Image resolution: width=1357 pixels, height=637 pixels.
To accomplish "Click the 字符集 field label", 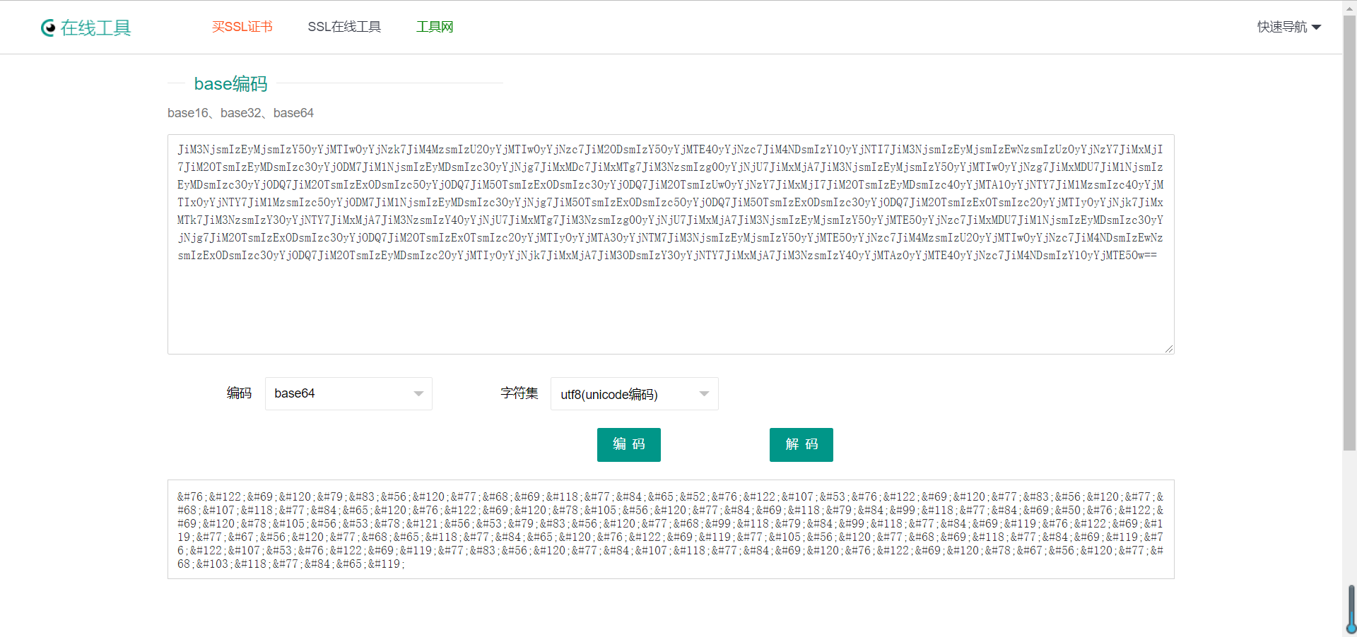I will [519, 393].
